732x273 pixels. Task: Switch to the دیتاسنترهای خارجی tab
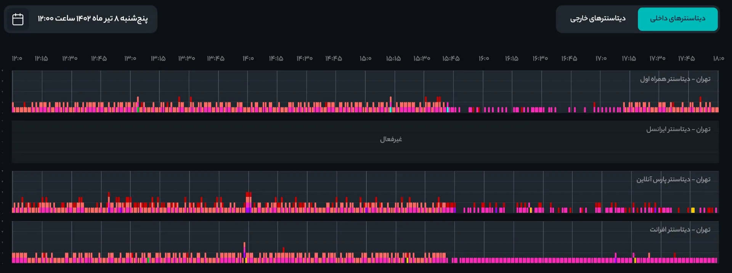tap(597, 19)
